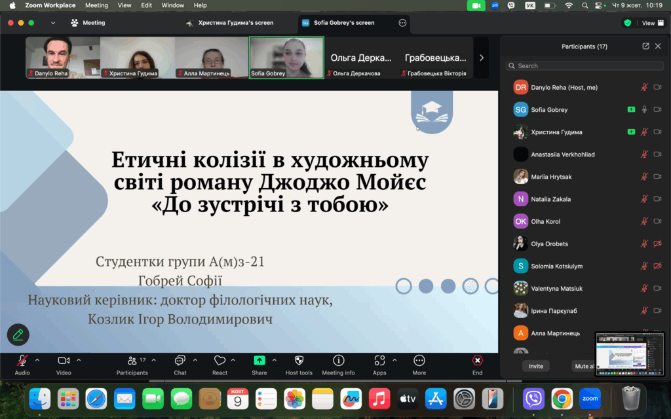Image resolution: width=671 pixels, height=419 pixels.
Task: Open Meeting info icon
Action: point(338,361)
